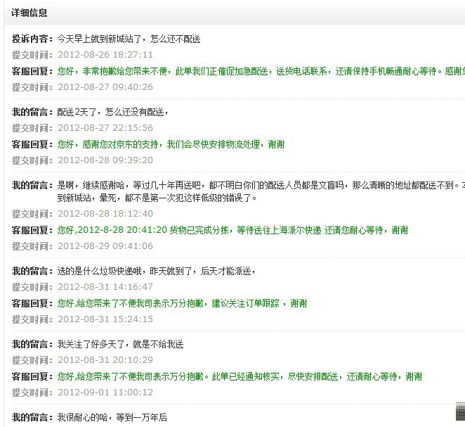The height and width of the screenshot is (427, 465).
Task: Click timestamp 2012-08-28 09:39:20
Action: coord(105,160)
